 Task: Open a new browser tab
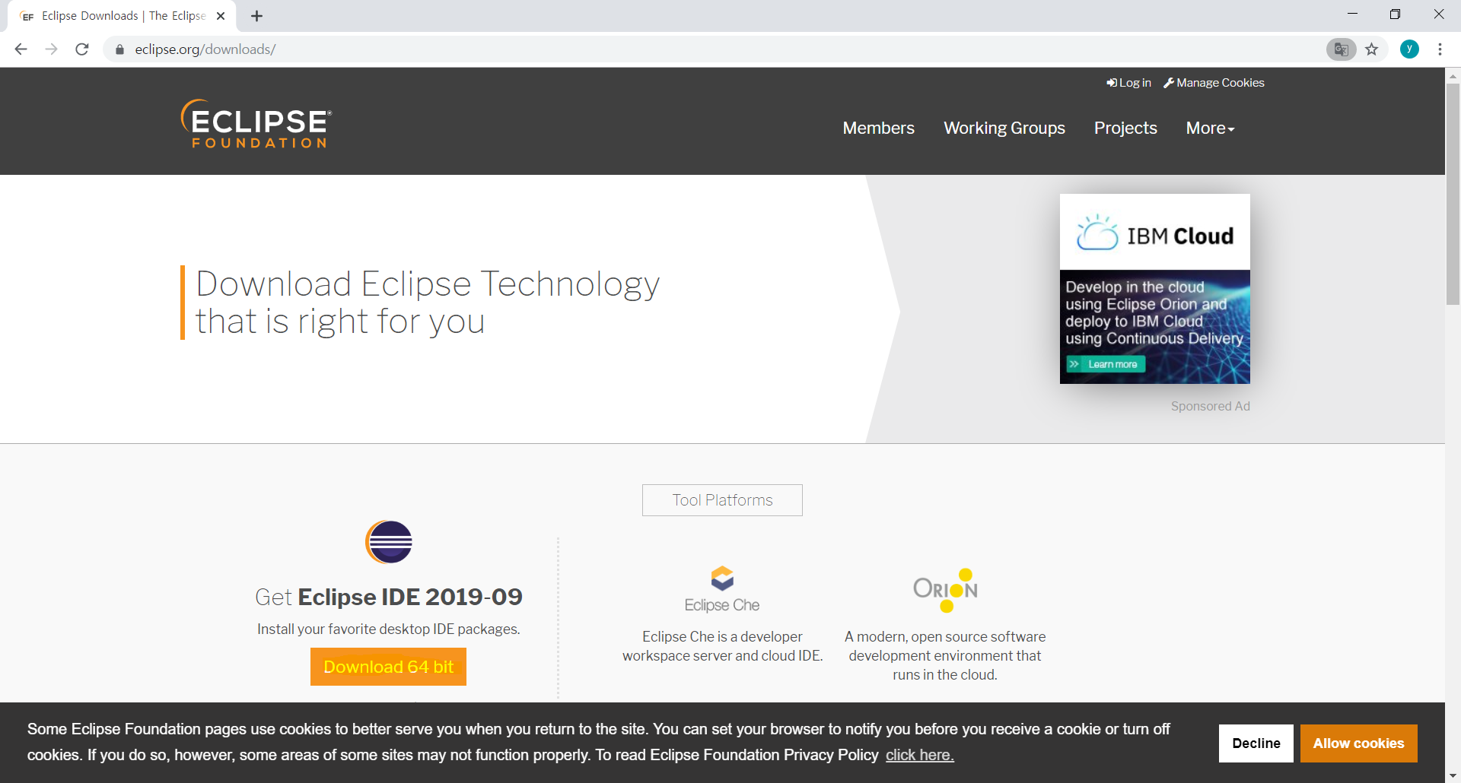(x=256, y=16)
